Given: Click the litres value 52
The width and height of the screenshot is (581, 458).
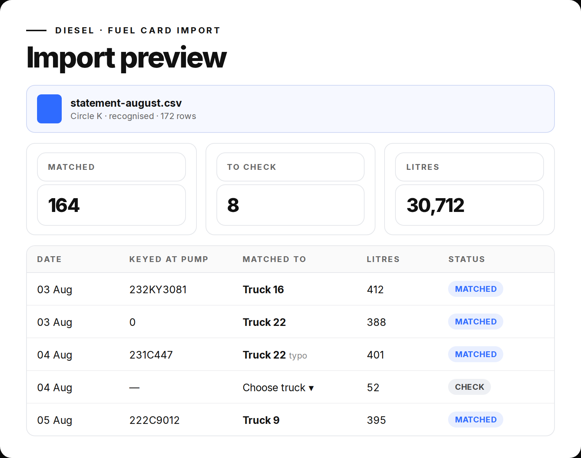Looking at the screenshot, I should pos(373,388).
